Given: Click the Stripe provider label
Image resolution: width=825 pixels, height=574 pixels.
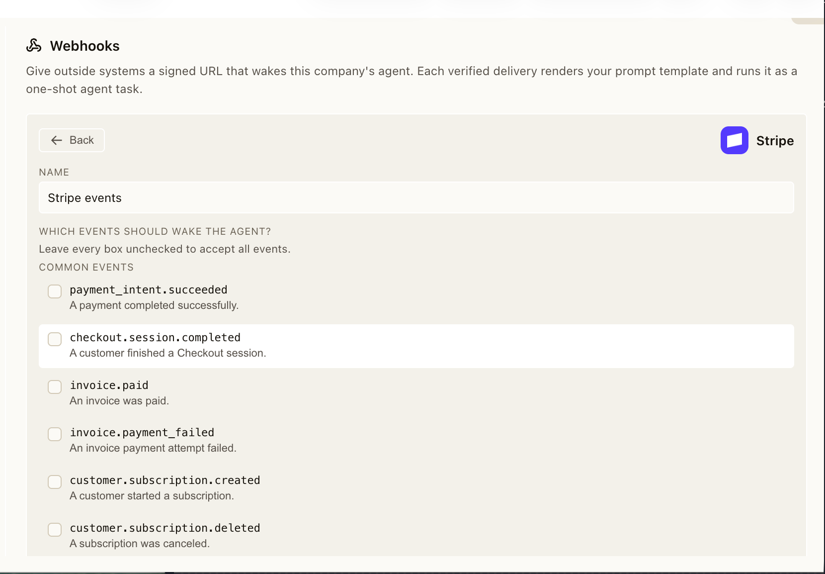Looking at the screenshot, I should click(x=775, y=141).
